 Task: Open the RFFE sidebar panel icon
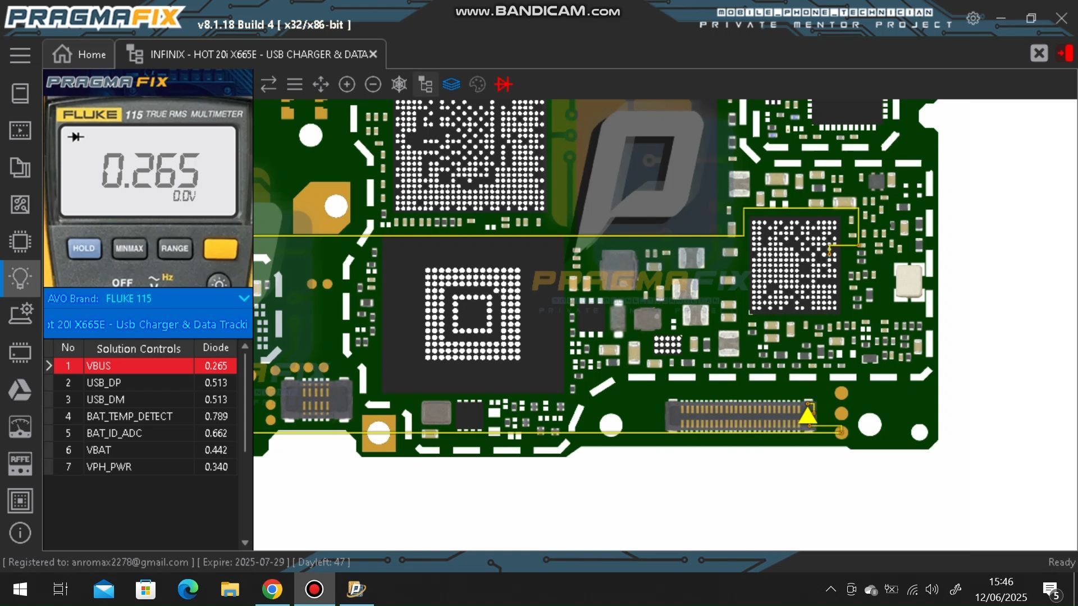click(20, 463)
